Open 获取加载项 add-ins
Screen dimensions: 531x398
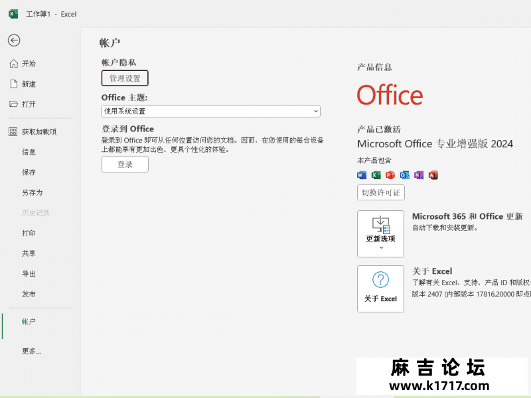coord(39,131)
